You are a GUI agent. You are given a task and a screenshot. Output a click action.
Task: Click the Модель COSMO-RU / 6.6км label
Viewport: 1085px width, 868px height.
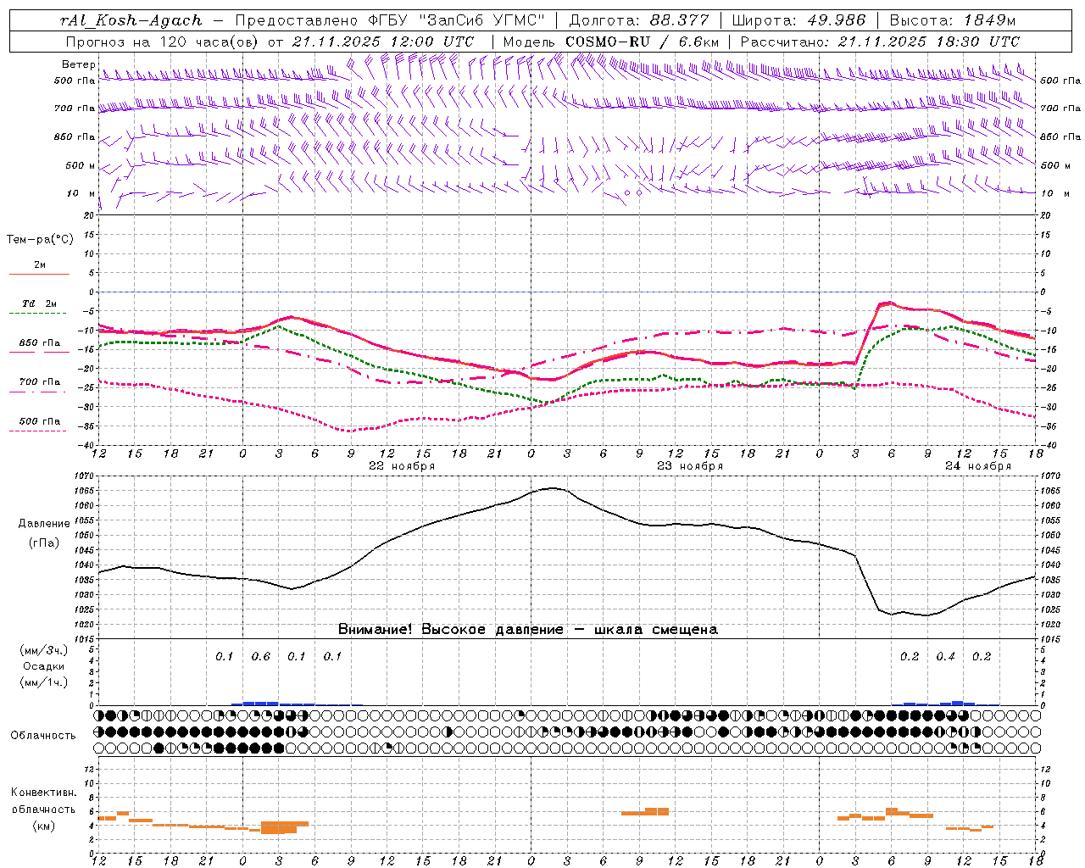(x=610, y=42)
